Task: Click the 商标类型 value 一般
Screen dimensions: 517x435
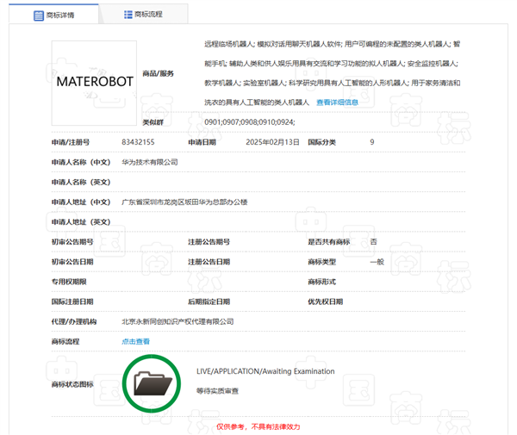Action: coord(377,261)
